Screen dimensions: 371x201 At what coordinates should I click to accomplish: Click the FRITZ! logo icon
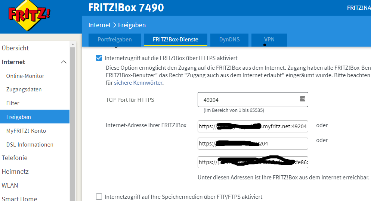[x=30, y=15]
